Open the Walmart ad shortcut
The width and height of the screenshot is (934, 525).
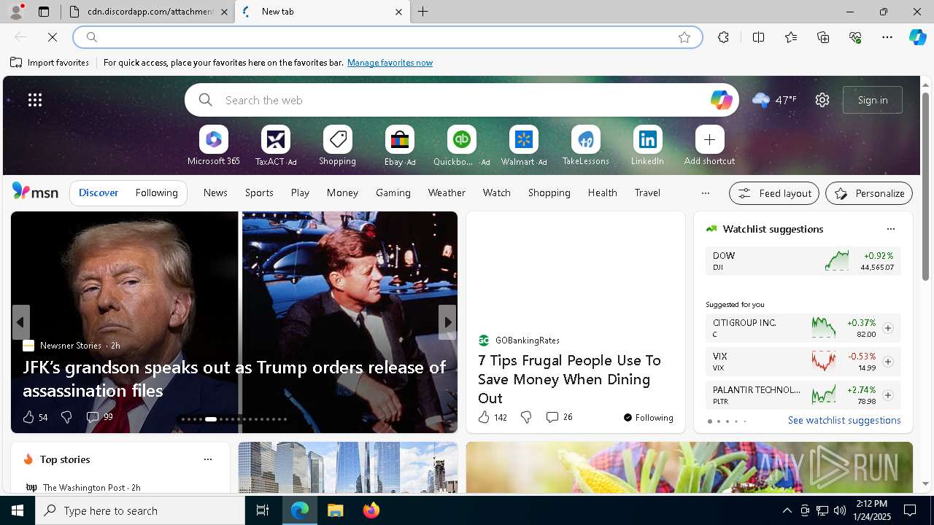tap(524, 146)
